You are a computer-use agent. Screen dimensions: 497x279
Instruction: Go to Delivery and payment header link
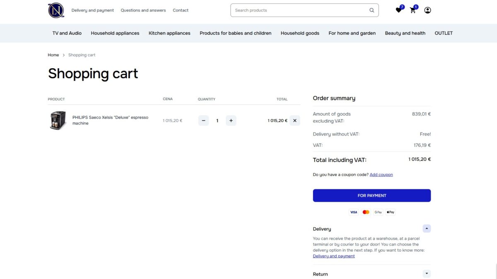coord(93,10)
